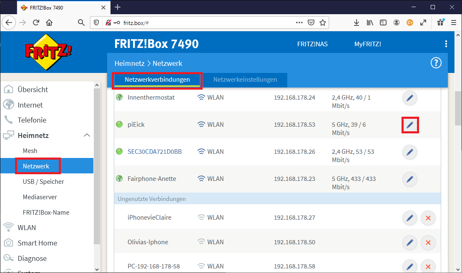462x273 pixels.
Task: Show the browser library
Action: coord(370,23)
